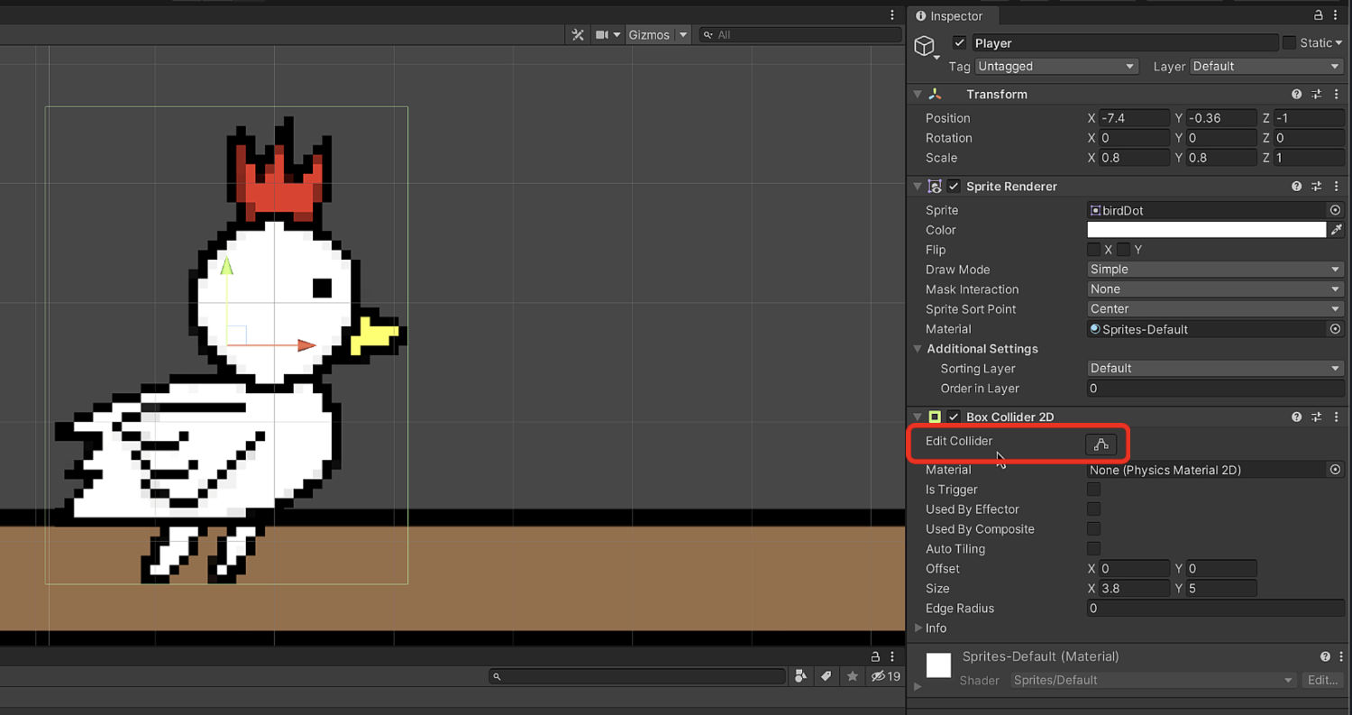The width and height of the screenshot is (1352, 715).
Task: Enable the Is Trigger checkbox
Action: tap(1093, 490)
